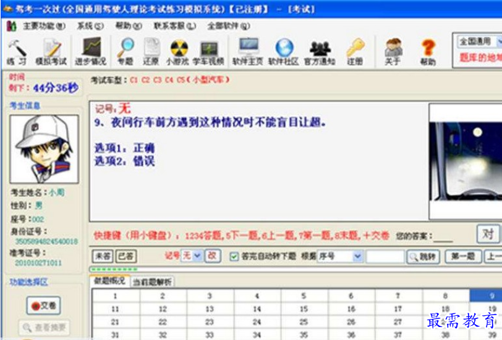Click the 已答 answered filter button
This screenshot has height=340, width=502.
(x=126, y=256)
